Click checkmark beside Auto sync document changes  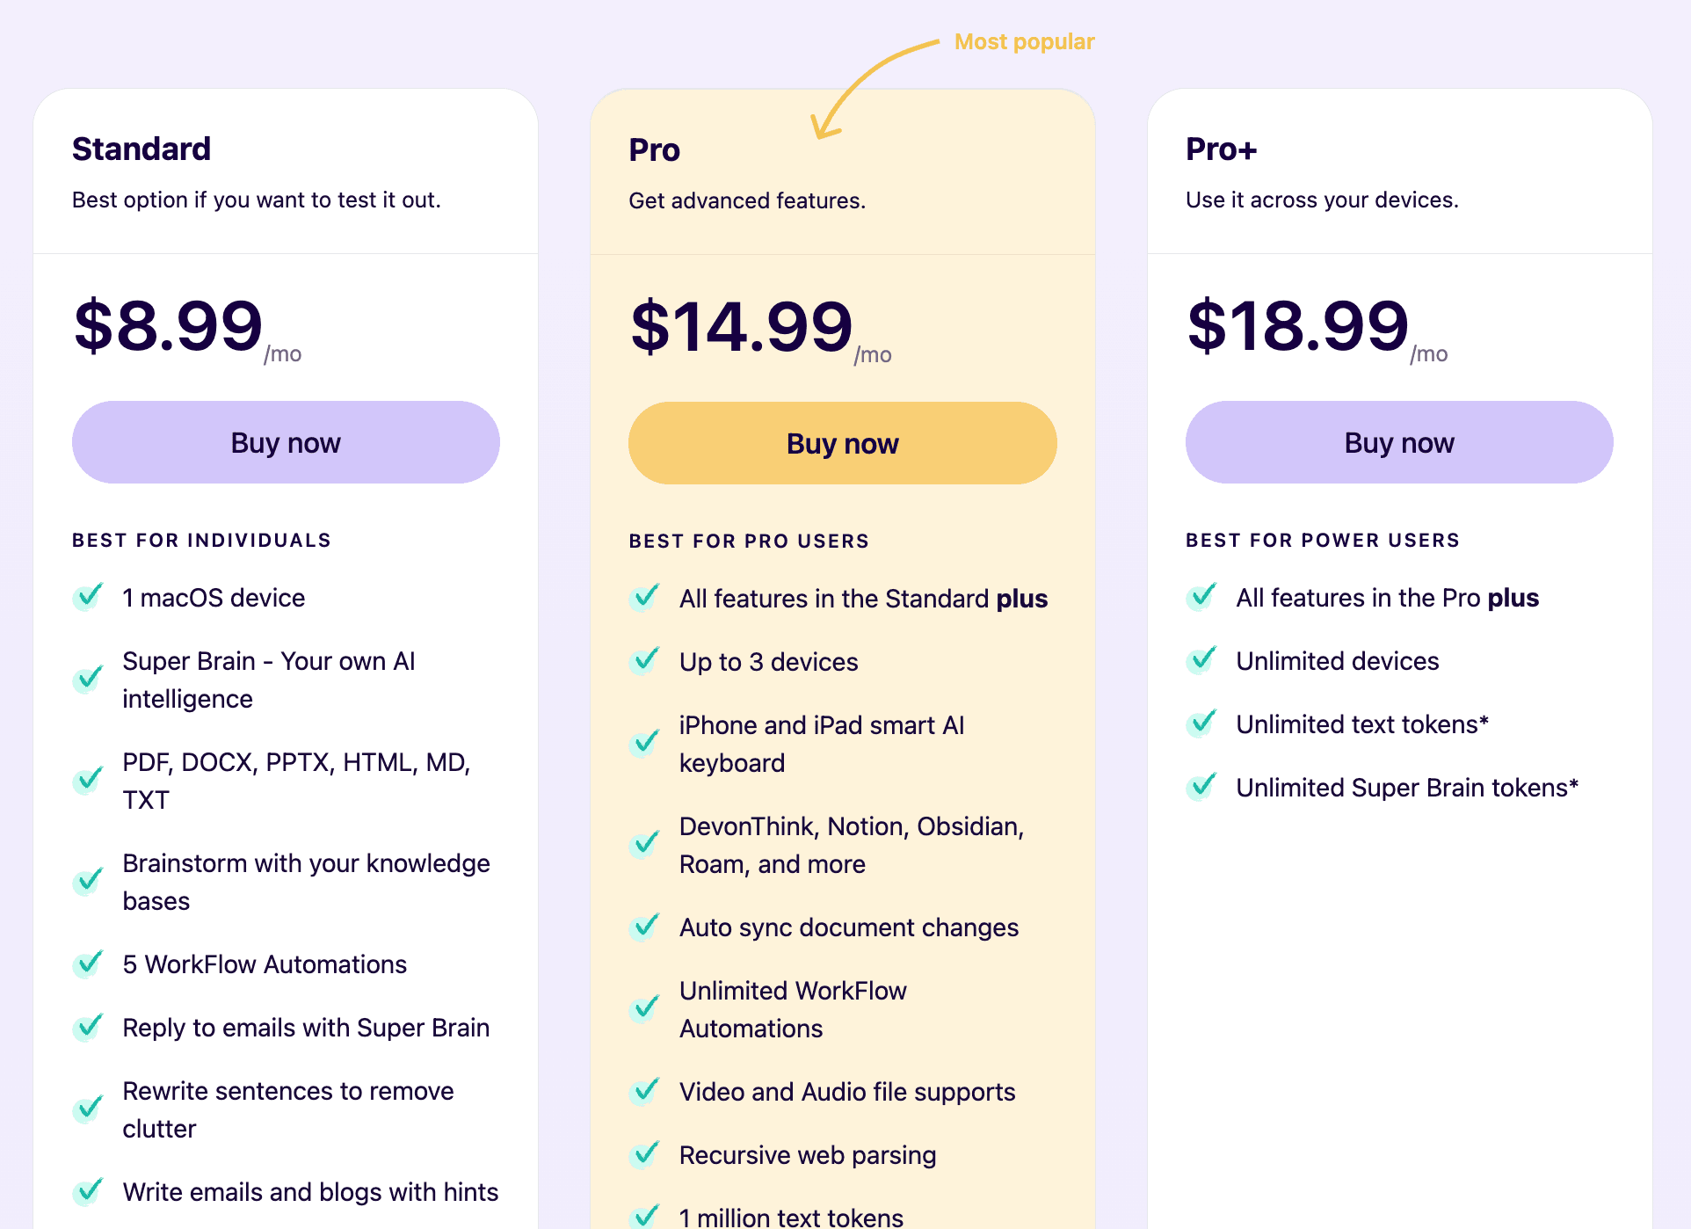(x=644, y=926)
